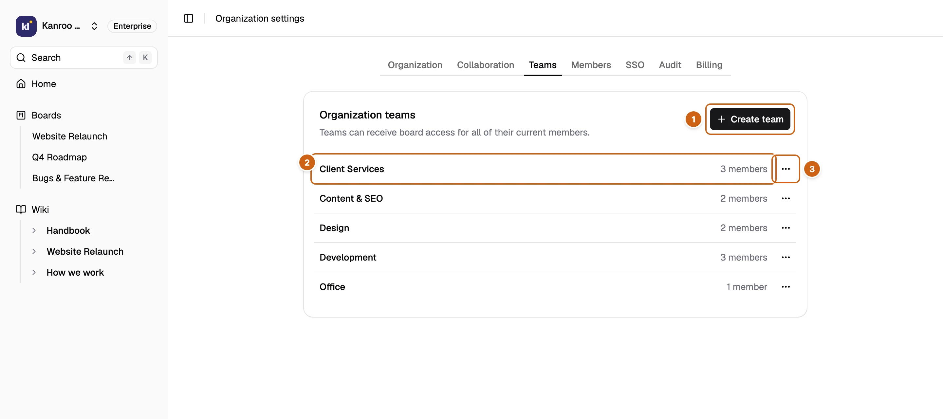Image resolution: width=943 pixels, height=419 pixels.
Task: Open the Audit tab
Action: click(670, 65)
